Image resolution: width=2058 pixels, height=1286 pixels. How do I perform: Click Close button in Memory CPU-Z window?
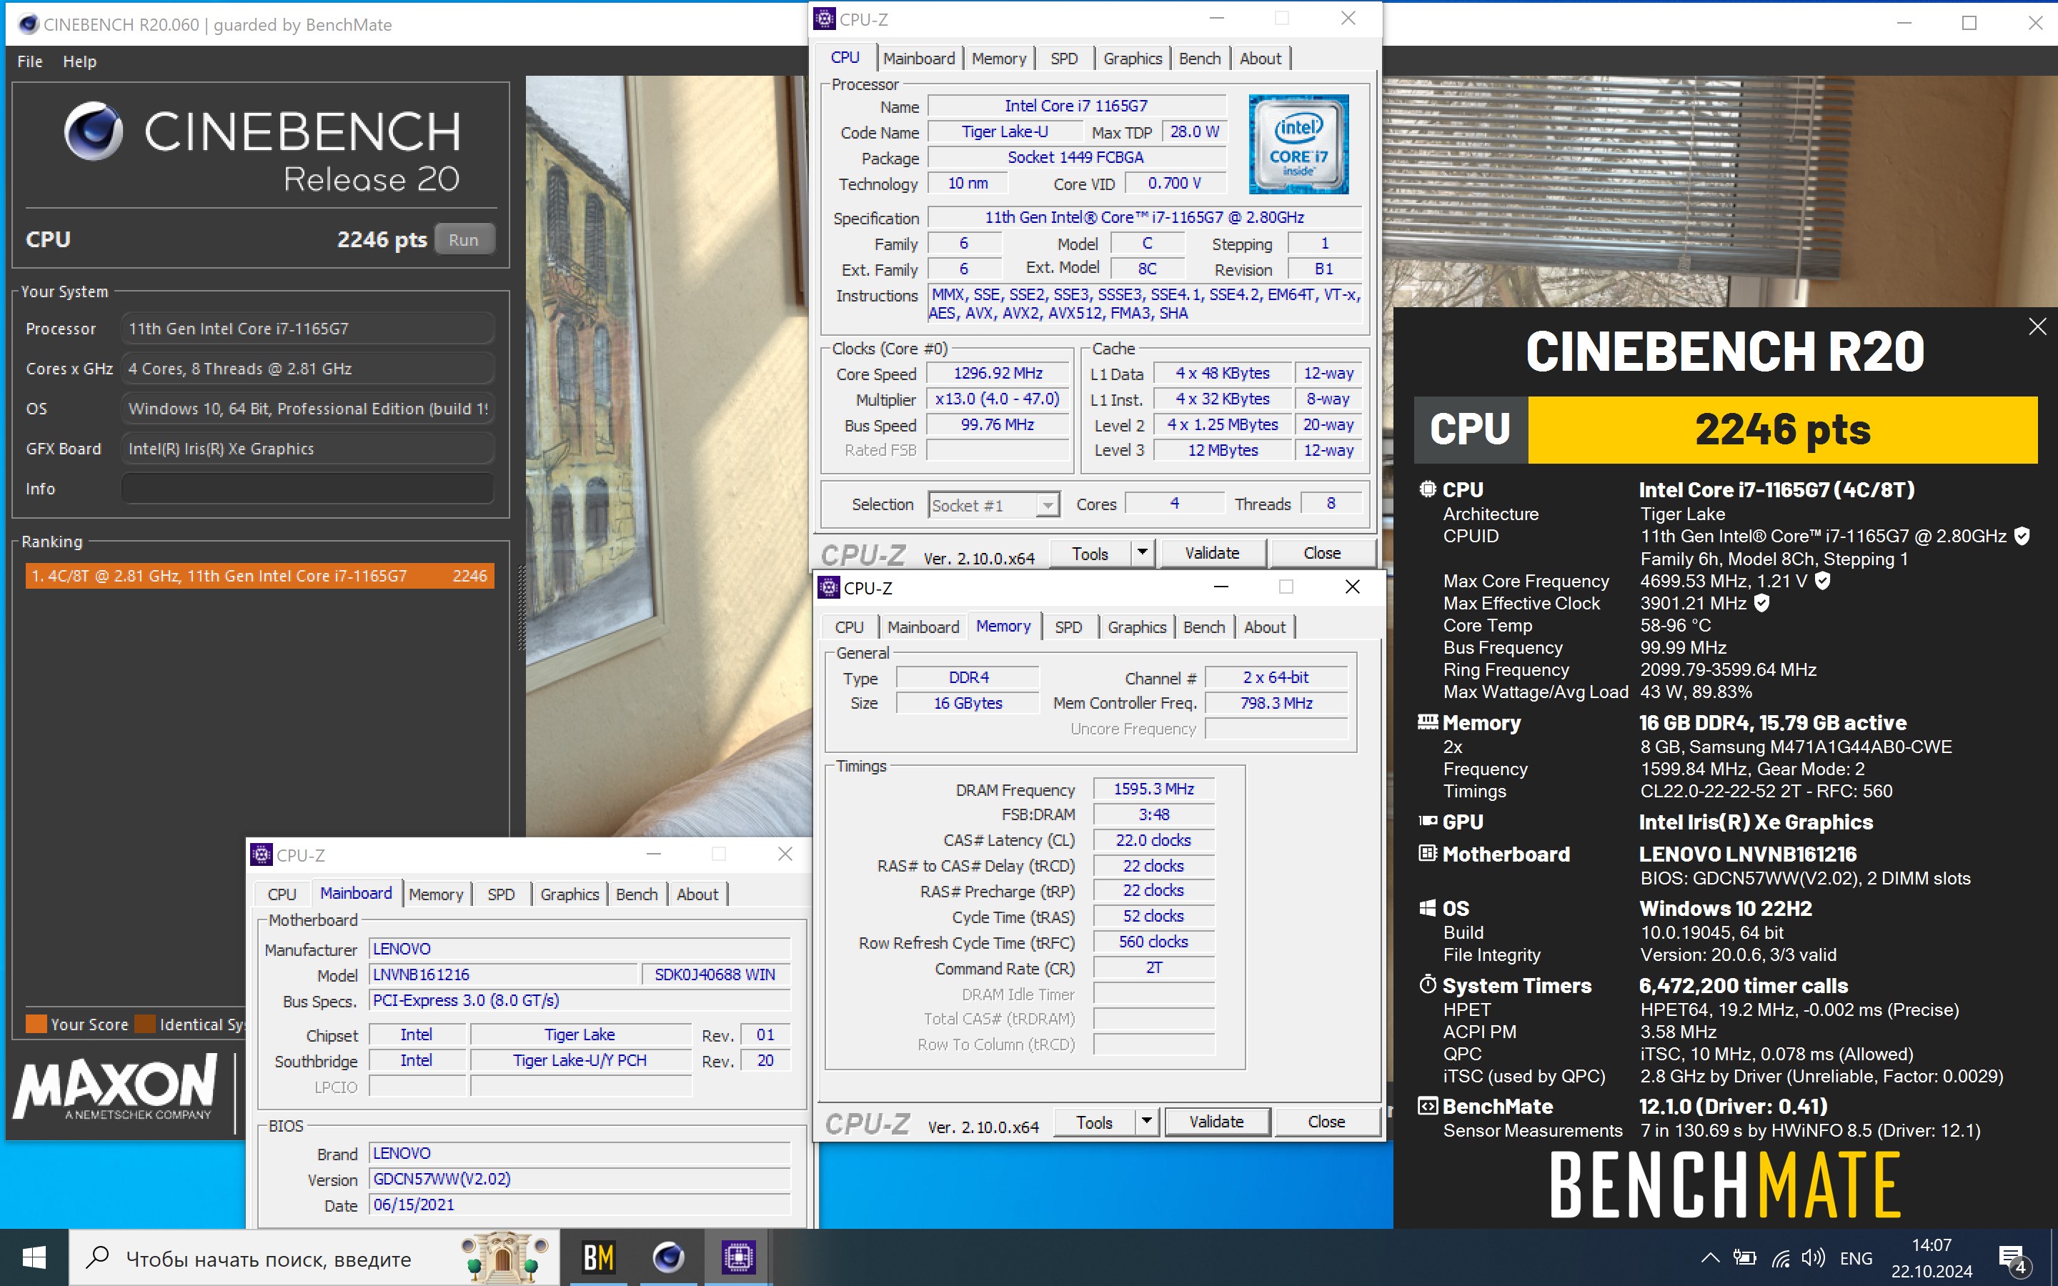point(1326,1122)
